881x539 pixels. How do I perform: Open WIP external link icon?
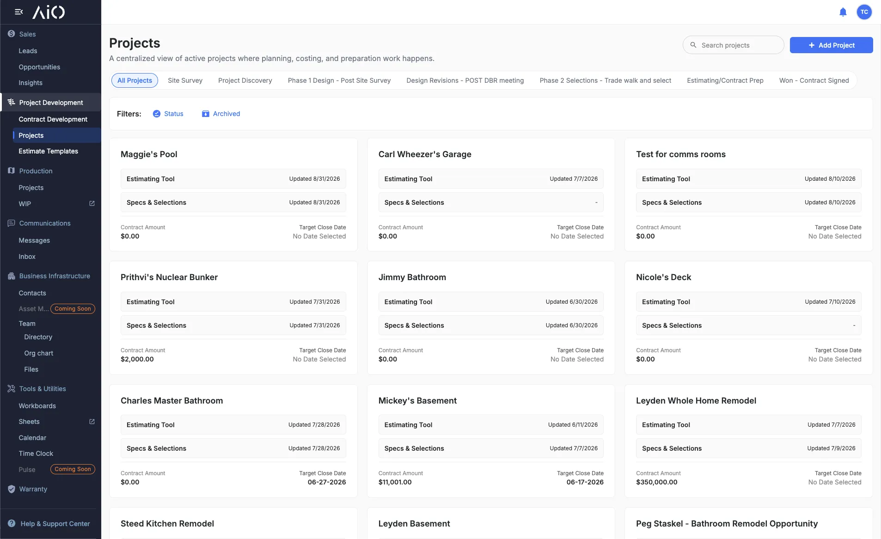(x=92, y=203)
